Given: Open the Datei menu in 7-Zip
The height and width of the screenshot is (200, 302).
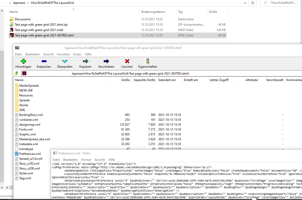Looking at the screenshot, I should (18, 54).
